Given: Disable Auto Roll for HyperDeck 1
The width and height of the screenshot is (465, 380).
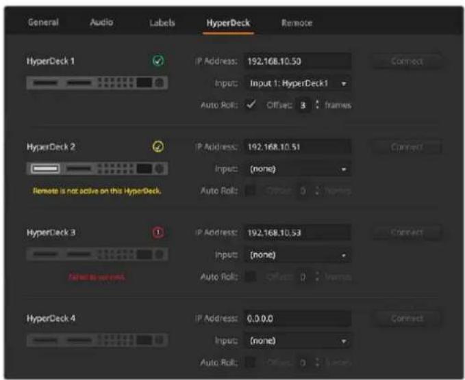Looking at the screenshot, I should (x=251, y=105).
